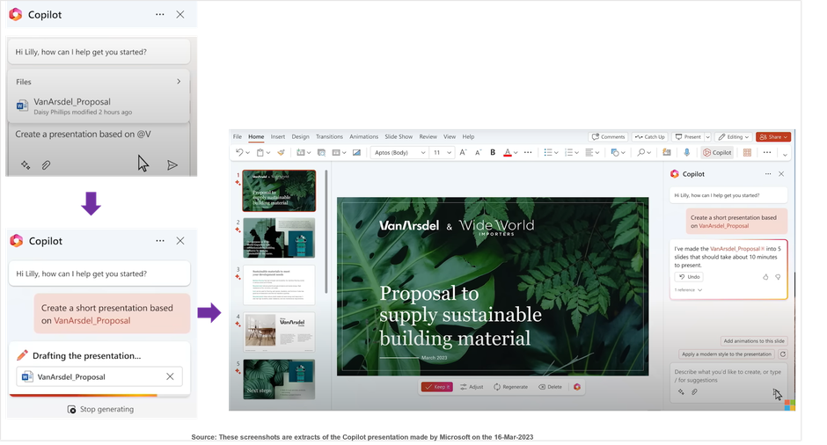Click the sparkle icon in PowerPoint's Copilot prompt box

[681, 391]
